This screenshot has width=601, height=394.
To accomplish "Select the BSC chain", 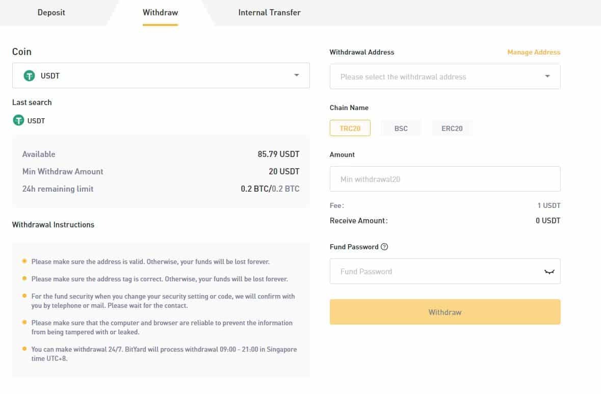I will click(x=401, y=128).
